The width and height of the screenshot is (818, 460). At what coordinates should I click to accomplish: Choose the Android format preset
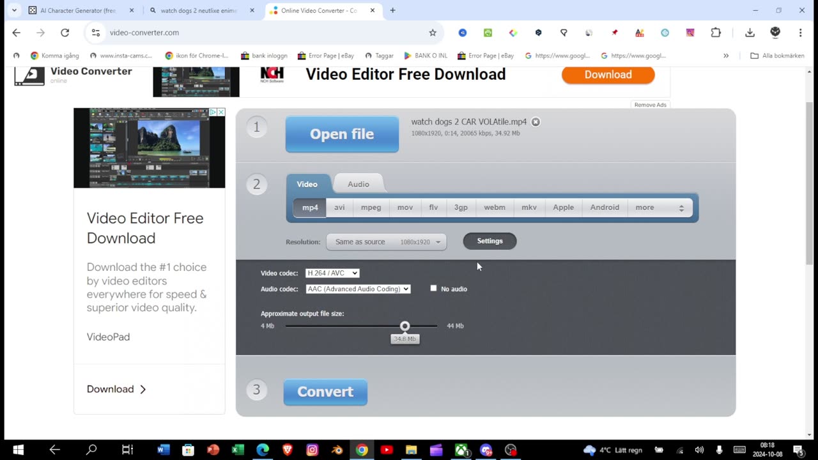605,208
